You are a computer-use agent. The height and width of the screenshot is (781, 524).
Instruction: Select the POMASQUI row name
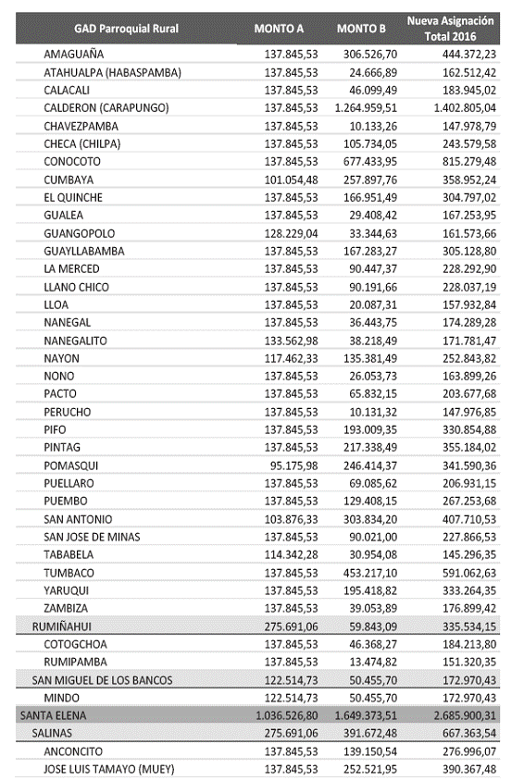click(x=70, y=465)
